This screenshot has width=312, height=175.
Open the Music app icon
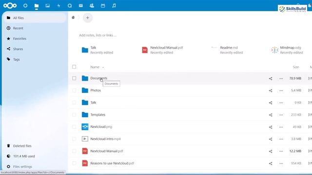(114, 5)
